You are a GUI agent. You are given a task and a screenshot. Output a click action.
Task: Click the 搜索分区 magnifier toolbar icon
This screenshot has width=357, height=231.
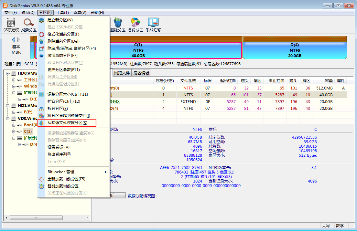coord(29,23)
